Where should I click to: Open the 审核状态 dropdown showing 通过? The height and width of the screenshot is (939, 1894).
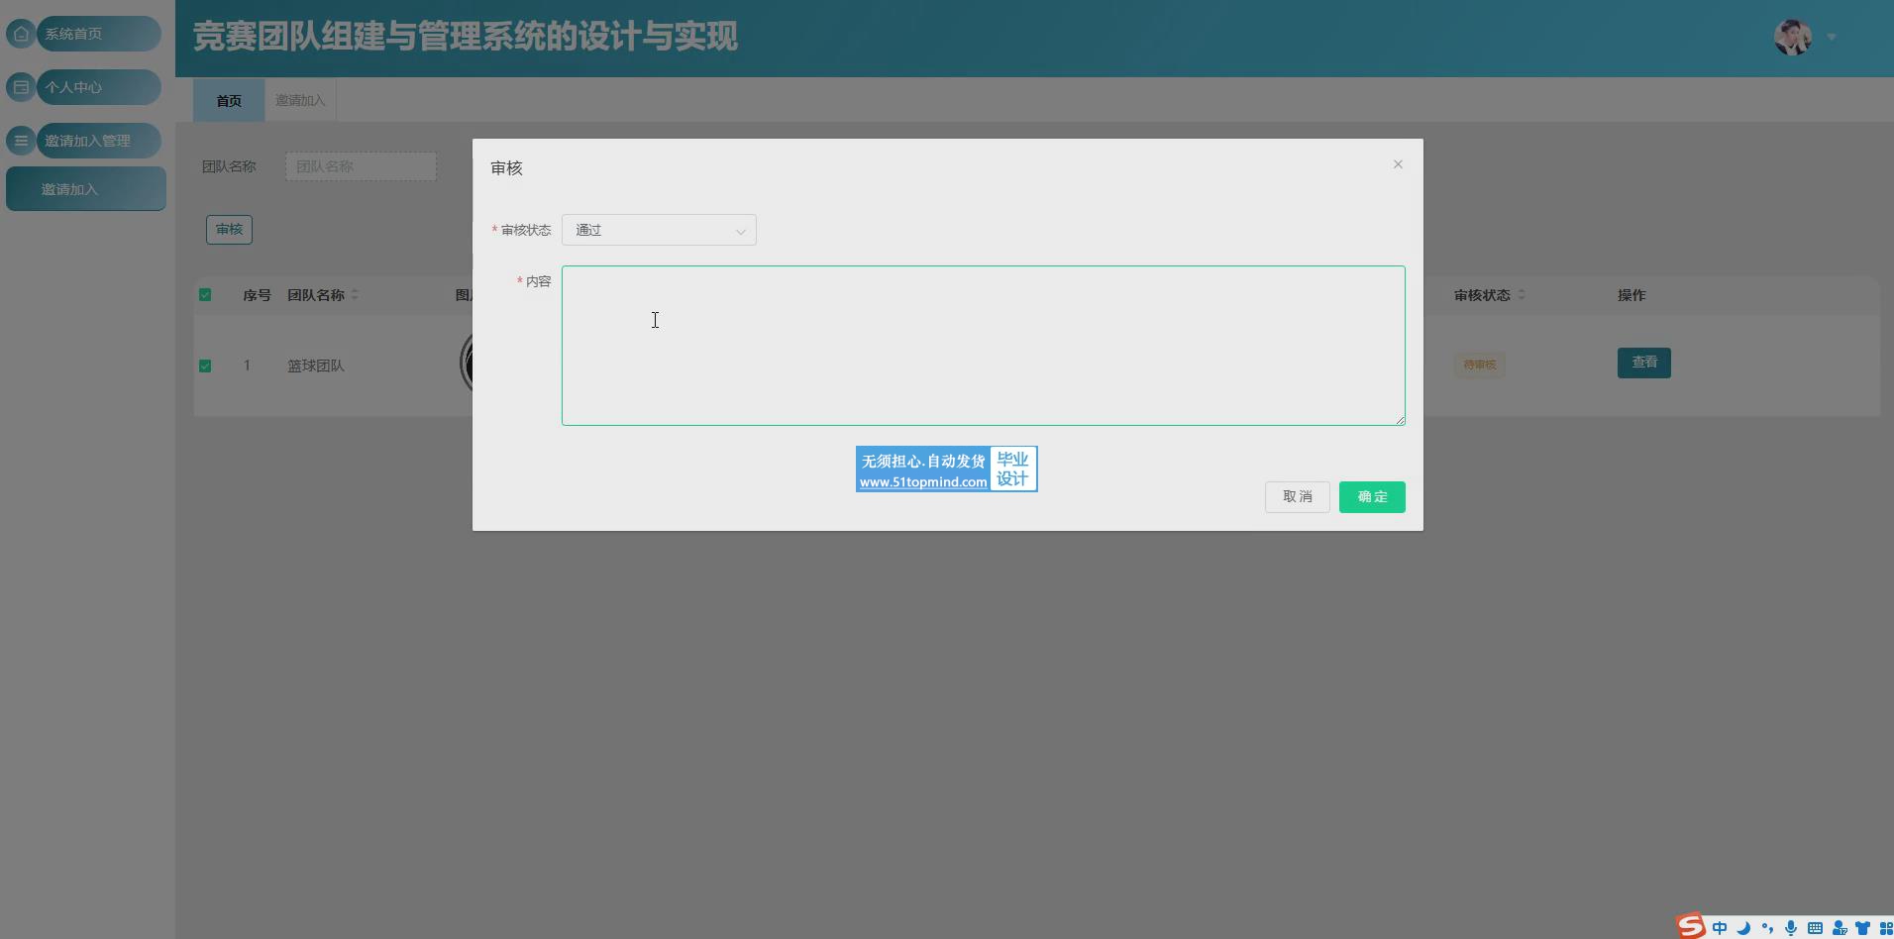coord(659,230)
